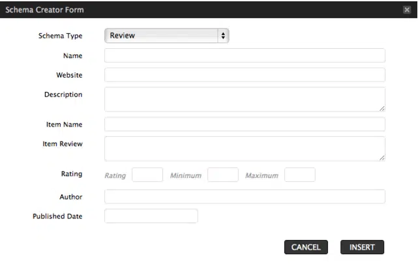Select the Description text area
This screenshot has height=264, width=418.
pyautogui.click(x=245, y=99)
